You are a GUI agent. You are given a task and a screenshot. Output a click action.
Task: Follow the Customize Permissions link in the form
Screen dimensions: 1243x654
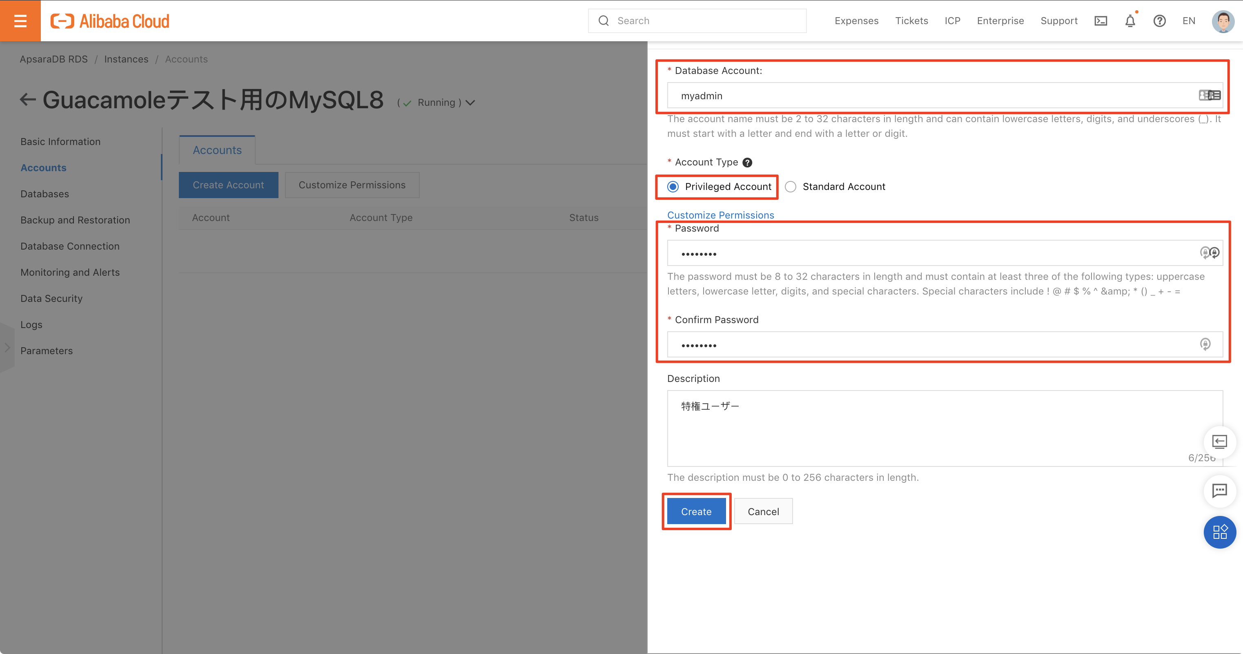pyautogui.click(x=720, y=215)
